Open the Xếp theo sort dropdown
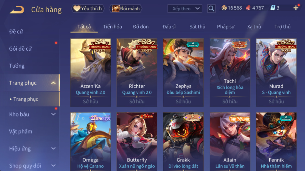Image resolution: width=305 pixels, height=171 pixels. pyautogui.click(x=185, y=8)
